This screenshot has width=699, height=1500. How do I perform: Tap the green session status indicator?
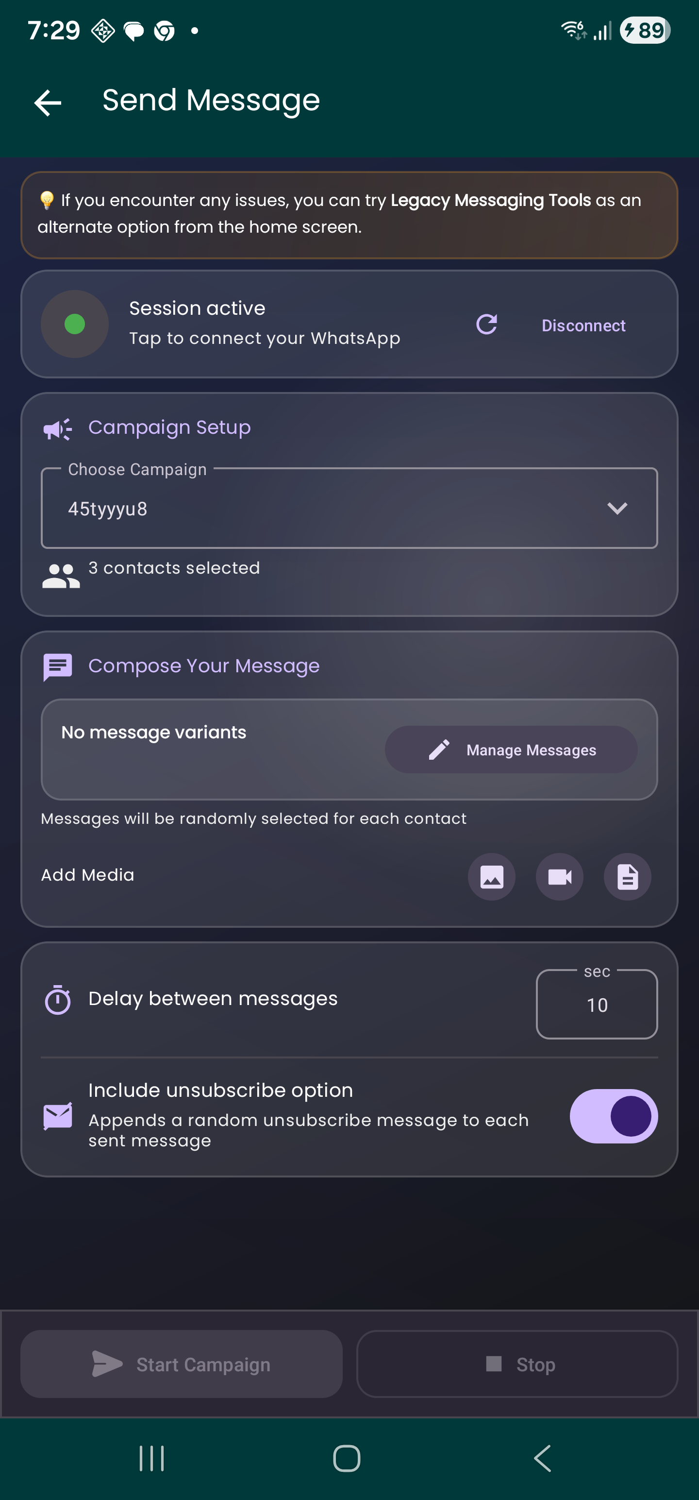(x=74, y=324)
